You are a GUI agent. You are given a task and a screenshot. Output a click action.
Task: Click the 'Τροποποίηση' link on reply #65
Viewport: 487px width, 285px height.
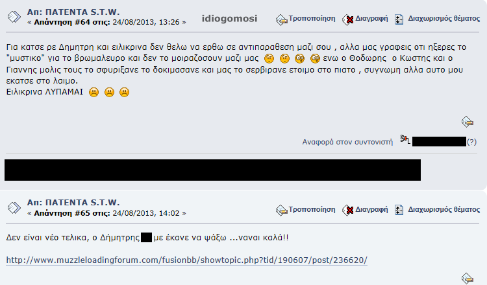(x=312, y=209)
